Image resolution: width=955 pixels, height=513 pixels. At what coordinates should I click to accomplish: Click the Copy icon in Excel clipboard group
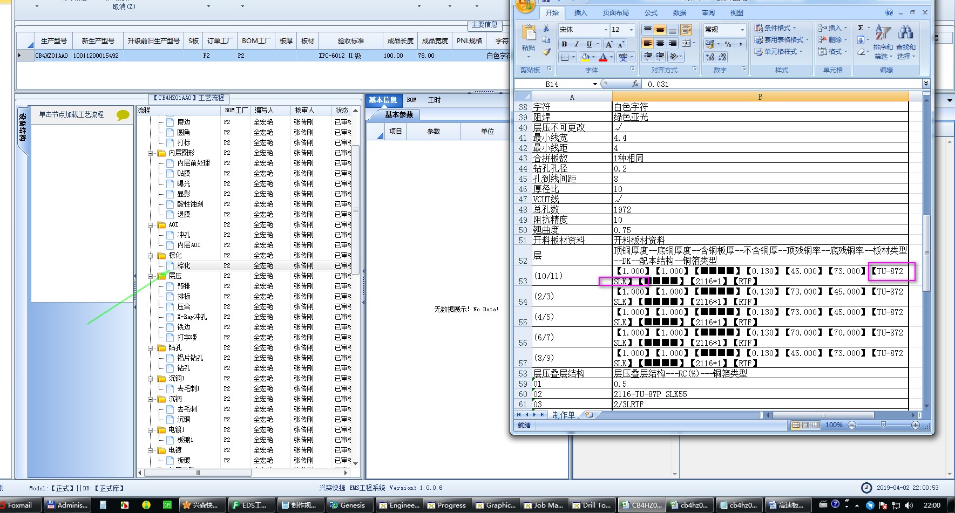pyautogui.click(x=546, y=40)
